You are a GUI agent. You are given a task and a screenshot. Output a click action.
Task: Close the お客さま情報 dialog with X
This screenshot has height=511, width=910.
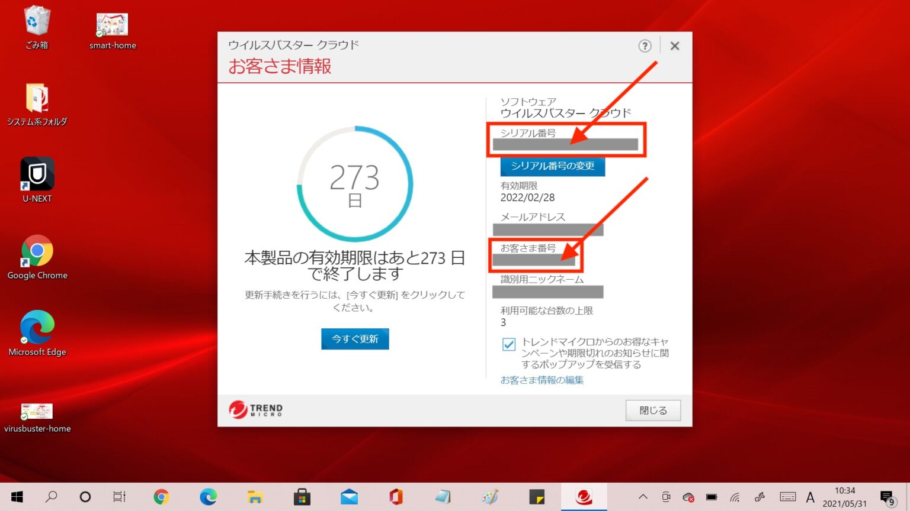click(x=674, y=46)
